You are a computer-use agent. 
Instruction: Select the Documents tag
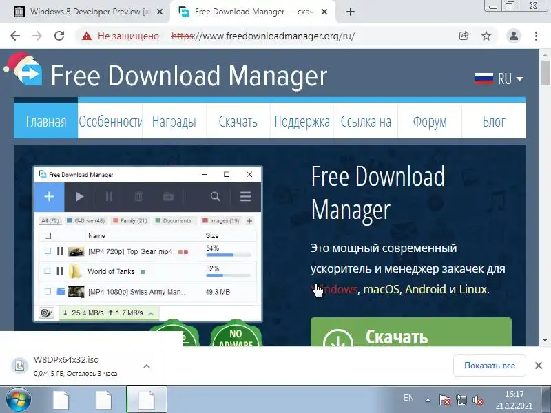174,221
